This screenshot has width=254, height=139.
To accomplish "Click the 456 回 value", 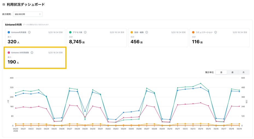I will click(136, 42).
